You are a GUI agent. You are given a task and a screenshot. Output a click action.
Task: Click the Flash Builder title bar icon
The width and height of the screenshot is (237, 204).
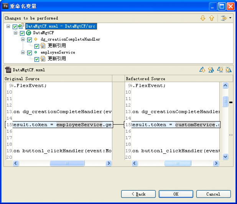pos(6,6)
